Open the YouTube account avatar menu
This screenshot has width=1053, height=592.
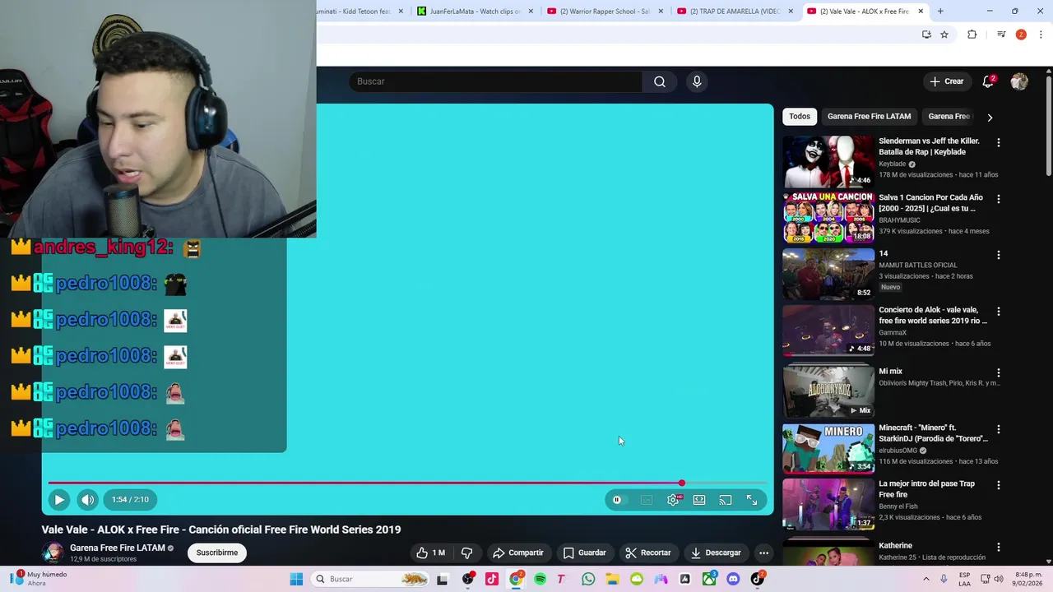tap(1019, 81)
